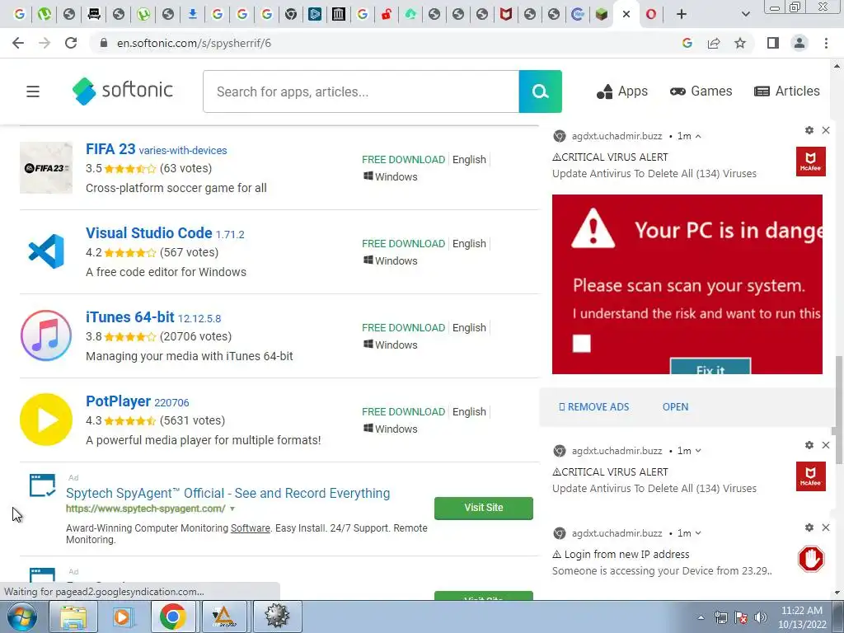This screenshot has height=633, width=844.
Task: Open the FIFA 23 title link
Action: pos(110,149)
